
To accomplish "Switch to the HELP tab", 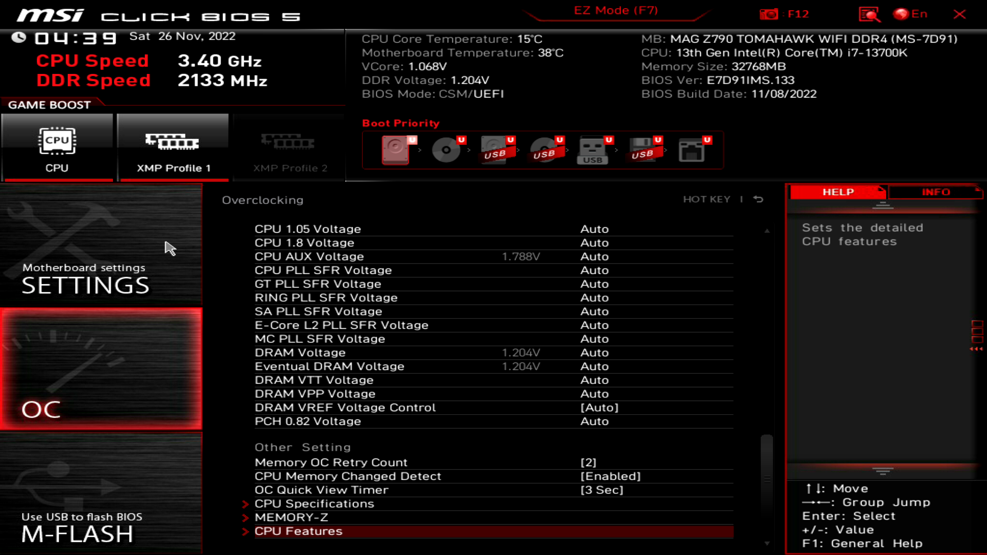I will coord(838,192).
